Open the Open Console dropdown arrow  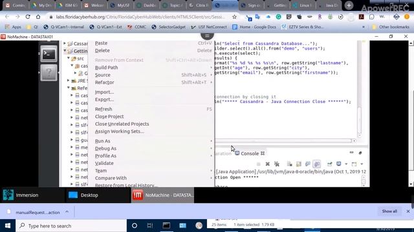362,164
